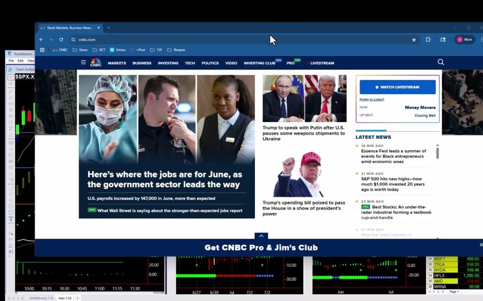
Task: Click the WATCH LIVESTREAM button
Action: 398,87
